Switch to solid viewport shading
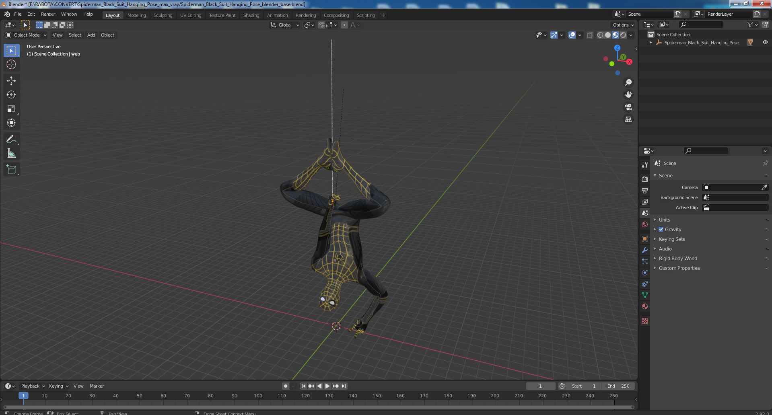 [608, 35]
